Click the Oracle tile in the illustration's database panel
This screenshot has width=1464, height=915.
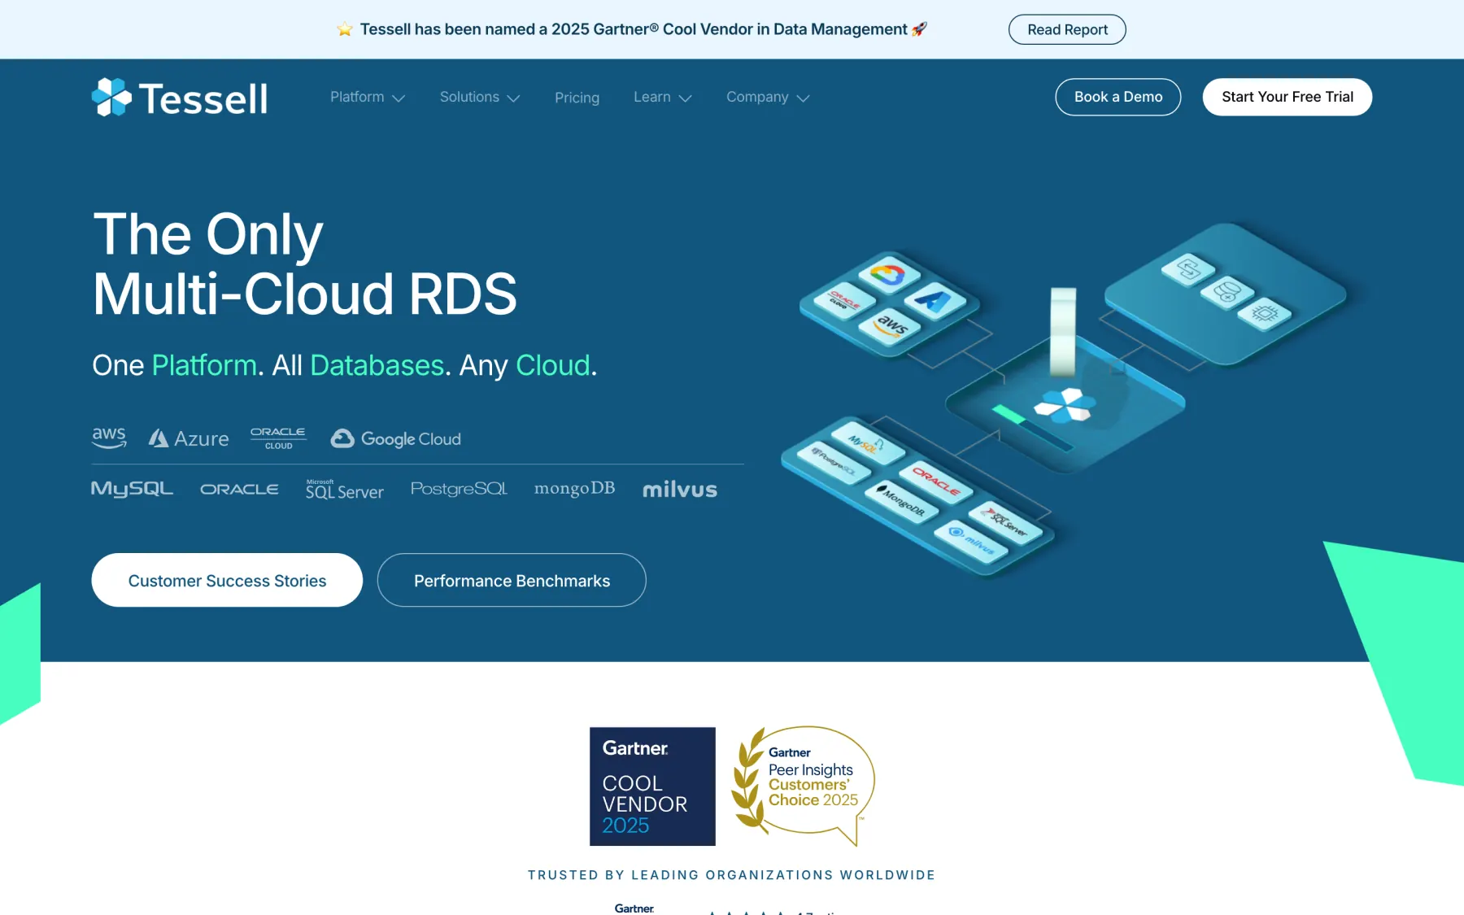[x=935, y=481]
